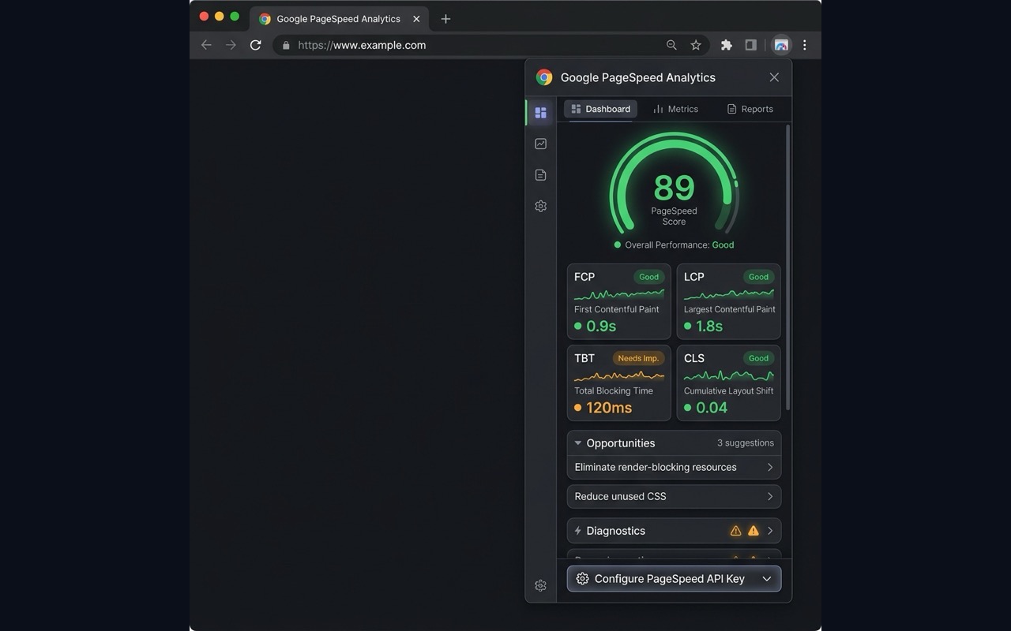The width and height of the screenshot is (1011, 631).
Task: Open the dashboard grid icon in sidebar
Action: tap(540, 113)
